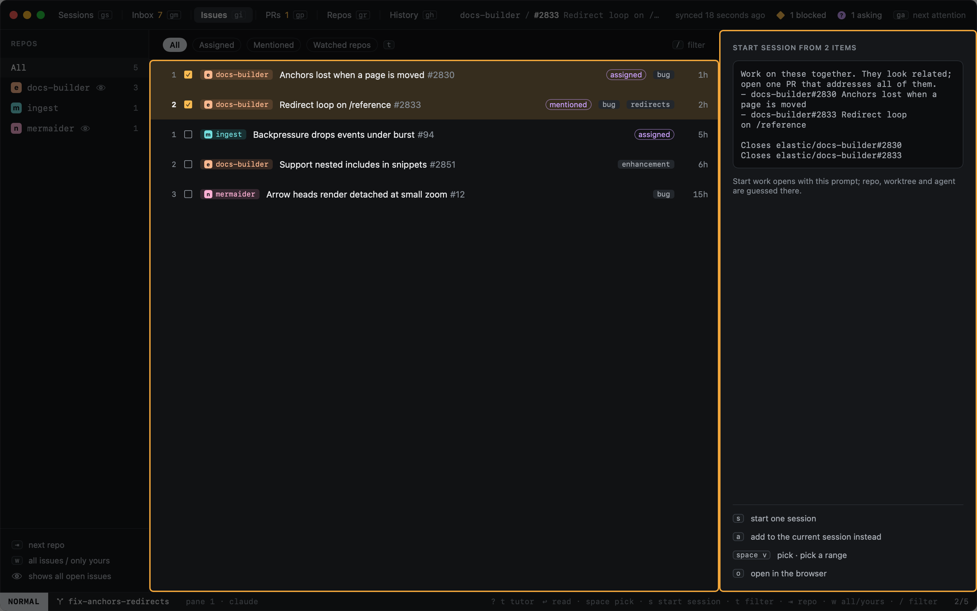977x611 pixels.
Task: Click the 1 blocked diamond icon
Action: click(781, 15)
